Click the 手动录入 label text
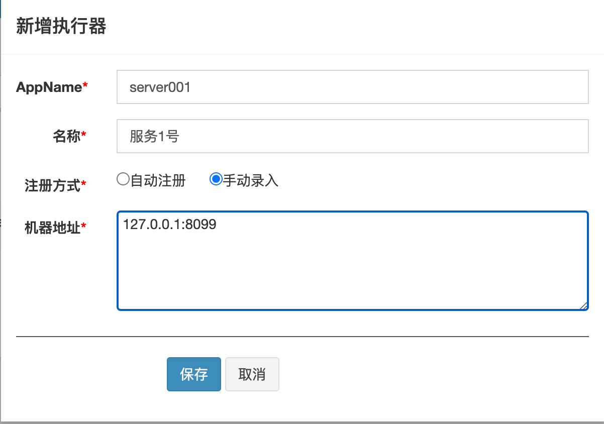 coord(250,180)
